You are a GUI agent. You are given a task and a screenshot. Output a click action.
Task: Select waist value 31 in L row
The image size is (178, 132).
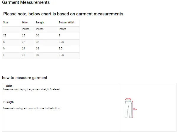[23, 55]
